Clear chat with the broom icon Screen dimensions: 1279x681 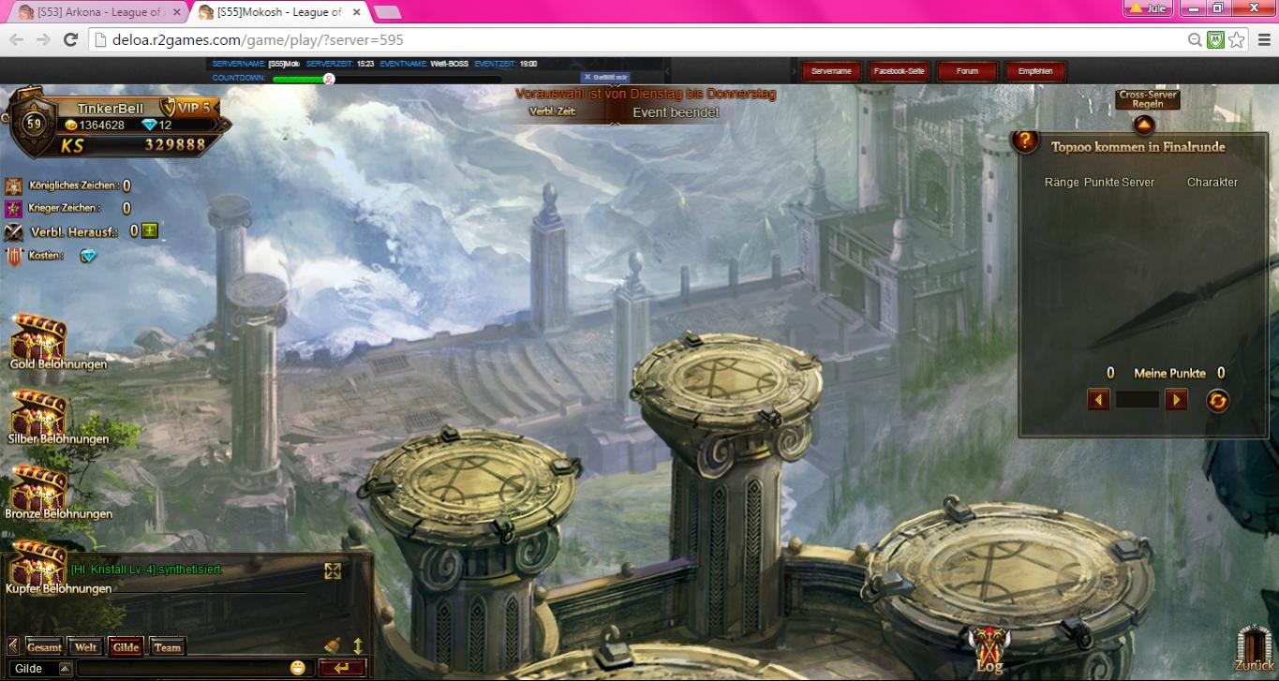click(333, 645)
